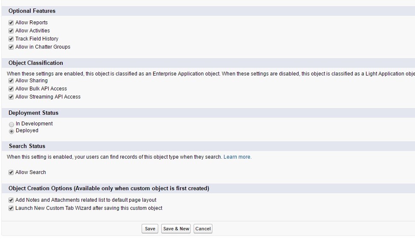Screen dimensions: 415x241
Task: Toggle the Allow Sharing checkbox
Action: pyautogui.click(x=11, y=81)
